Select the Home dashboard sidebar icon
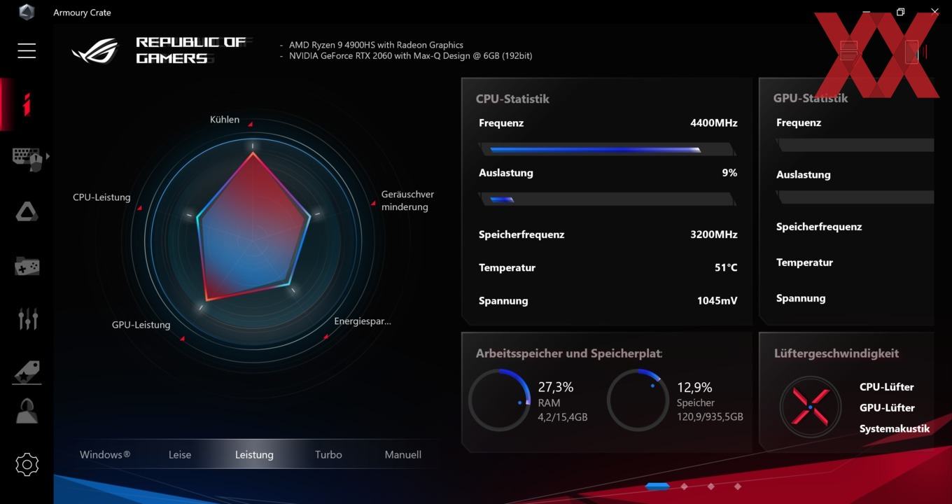 click(27, 104)
